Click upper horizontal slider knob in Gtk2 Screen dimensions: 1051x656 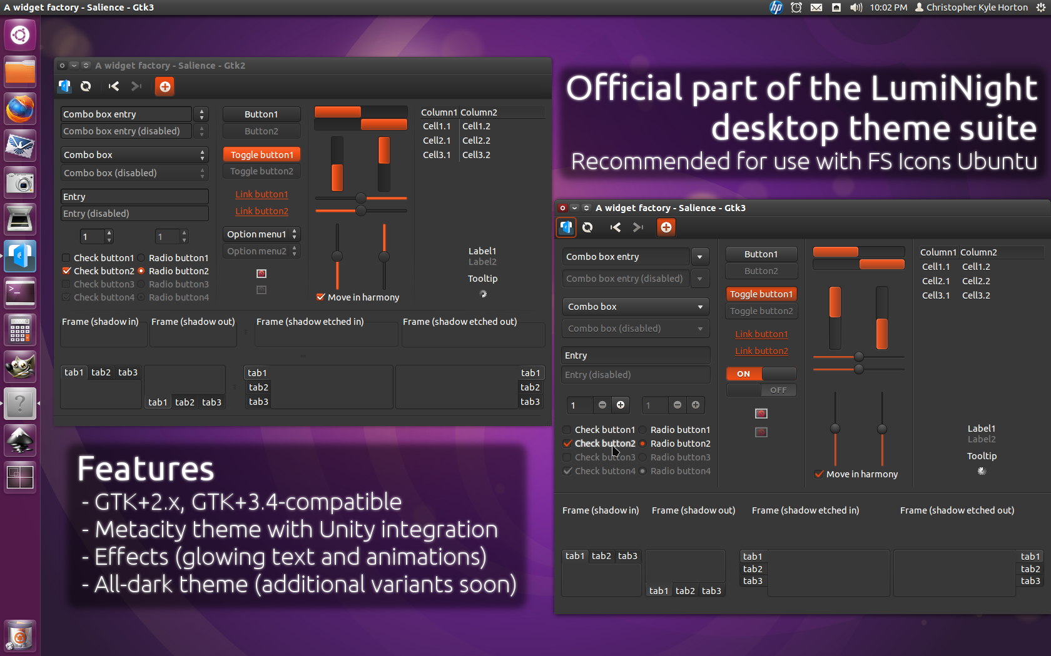coord(361,198)
